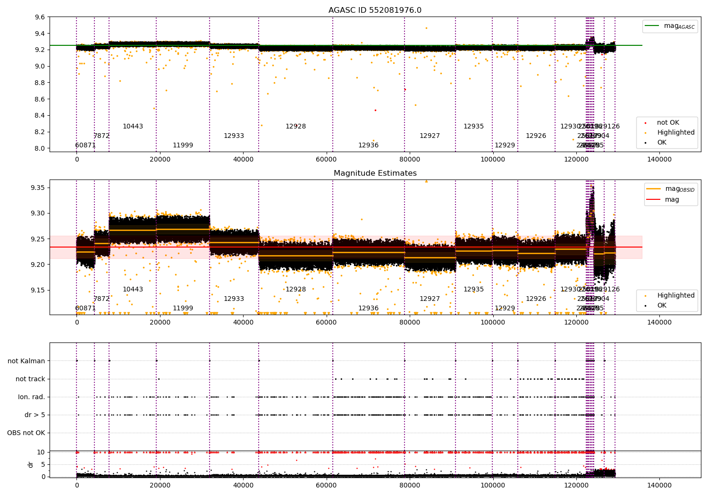Click obsid label 12936 in the top plot
The image size is (708, 496).
368,145
